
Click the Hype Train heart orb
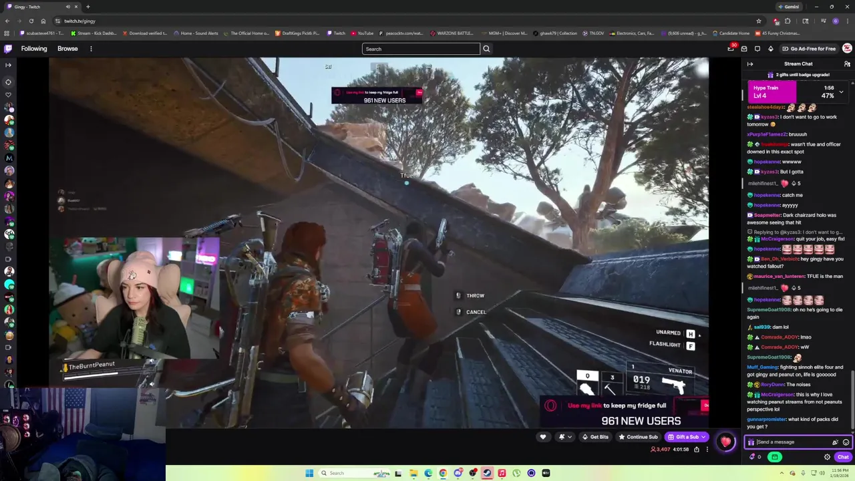(x=726, y=442)
